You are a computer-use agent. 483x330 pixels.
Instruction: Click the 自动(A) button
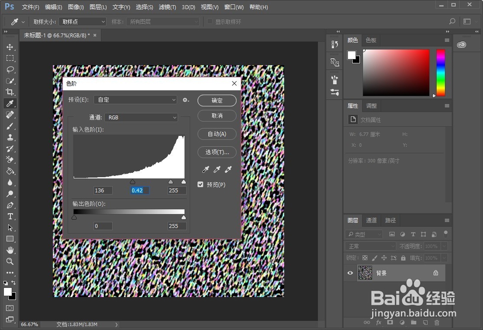tap(217, 134)
